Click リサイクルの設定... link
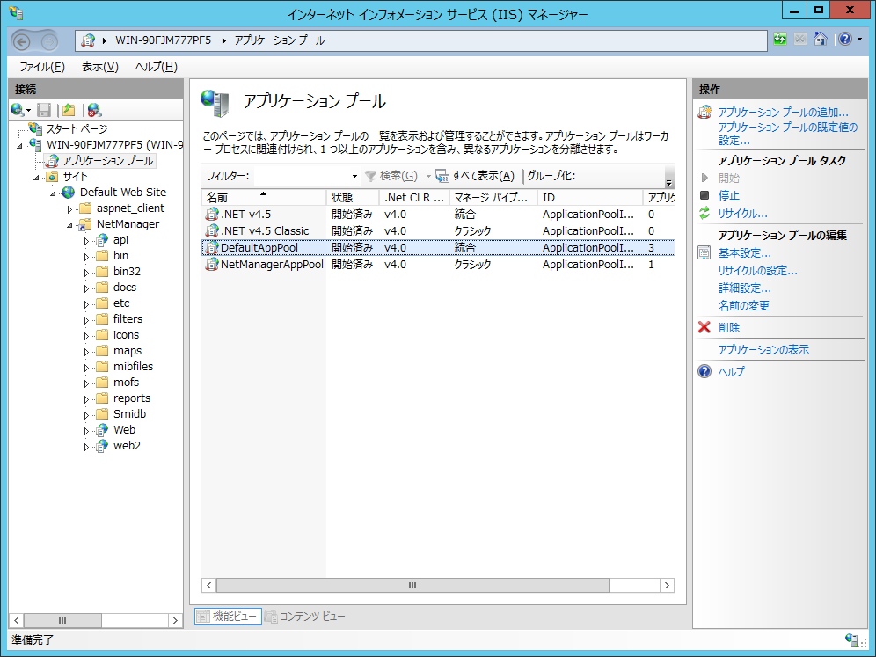 pos(758,271)
